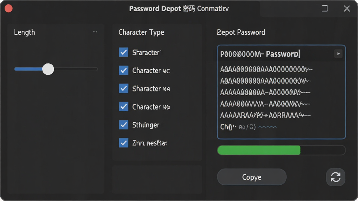
Task: Click into the generated password input field
Action: click(276, 54)
